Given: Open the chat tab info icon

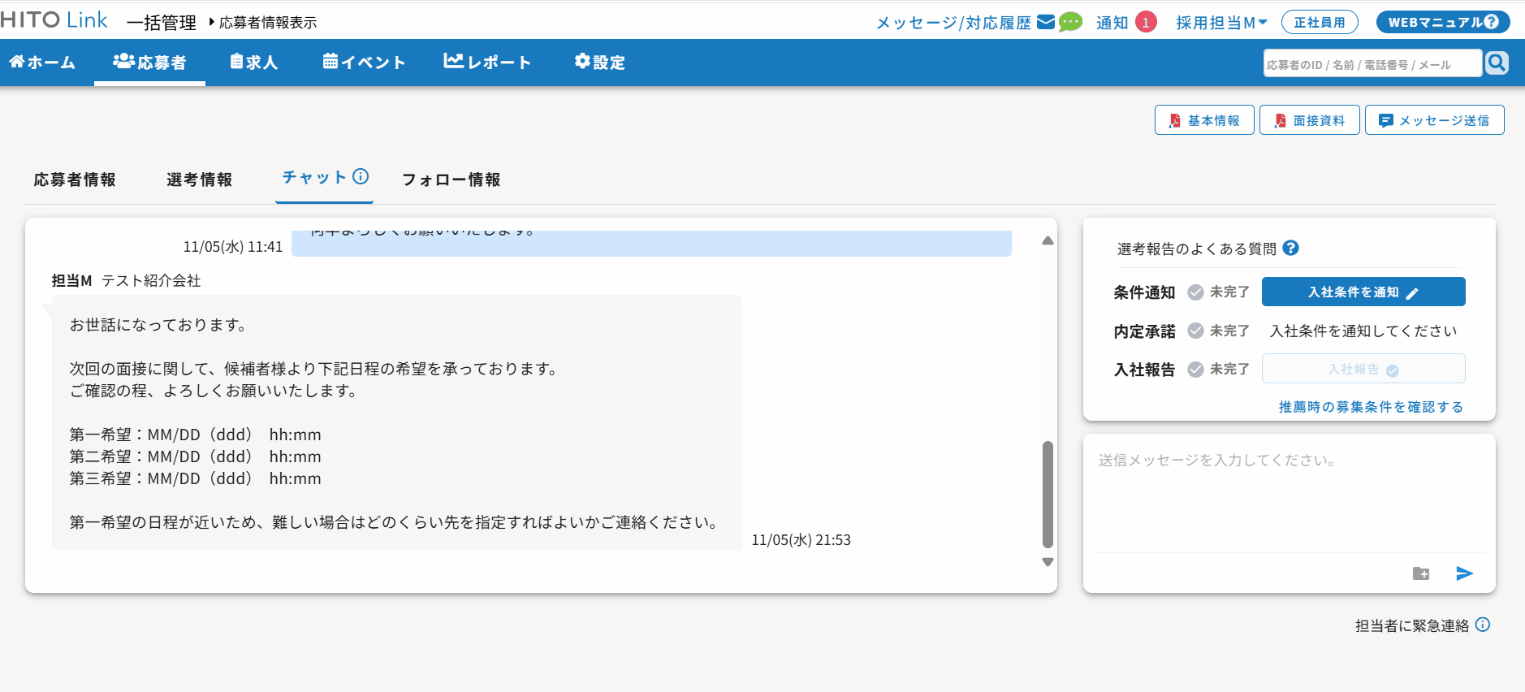Looking at the screenshot, I should coord(361,176).
